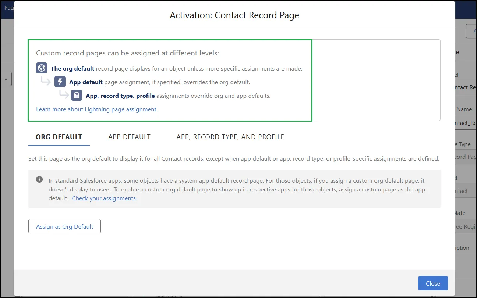Select the APP, RECORD TYPE, AND PROFILE tab
Image resolution: width=477 pixels, height=298 pixels.
coord(230,137)
